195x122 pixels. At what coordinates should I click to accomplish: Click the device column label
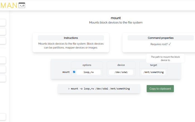coord(121,65)
